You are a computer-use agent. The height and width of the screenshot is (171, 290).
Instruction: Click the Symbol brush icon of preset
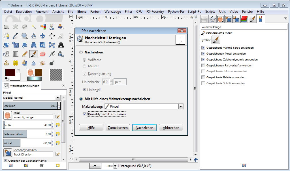point(216,40)
